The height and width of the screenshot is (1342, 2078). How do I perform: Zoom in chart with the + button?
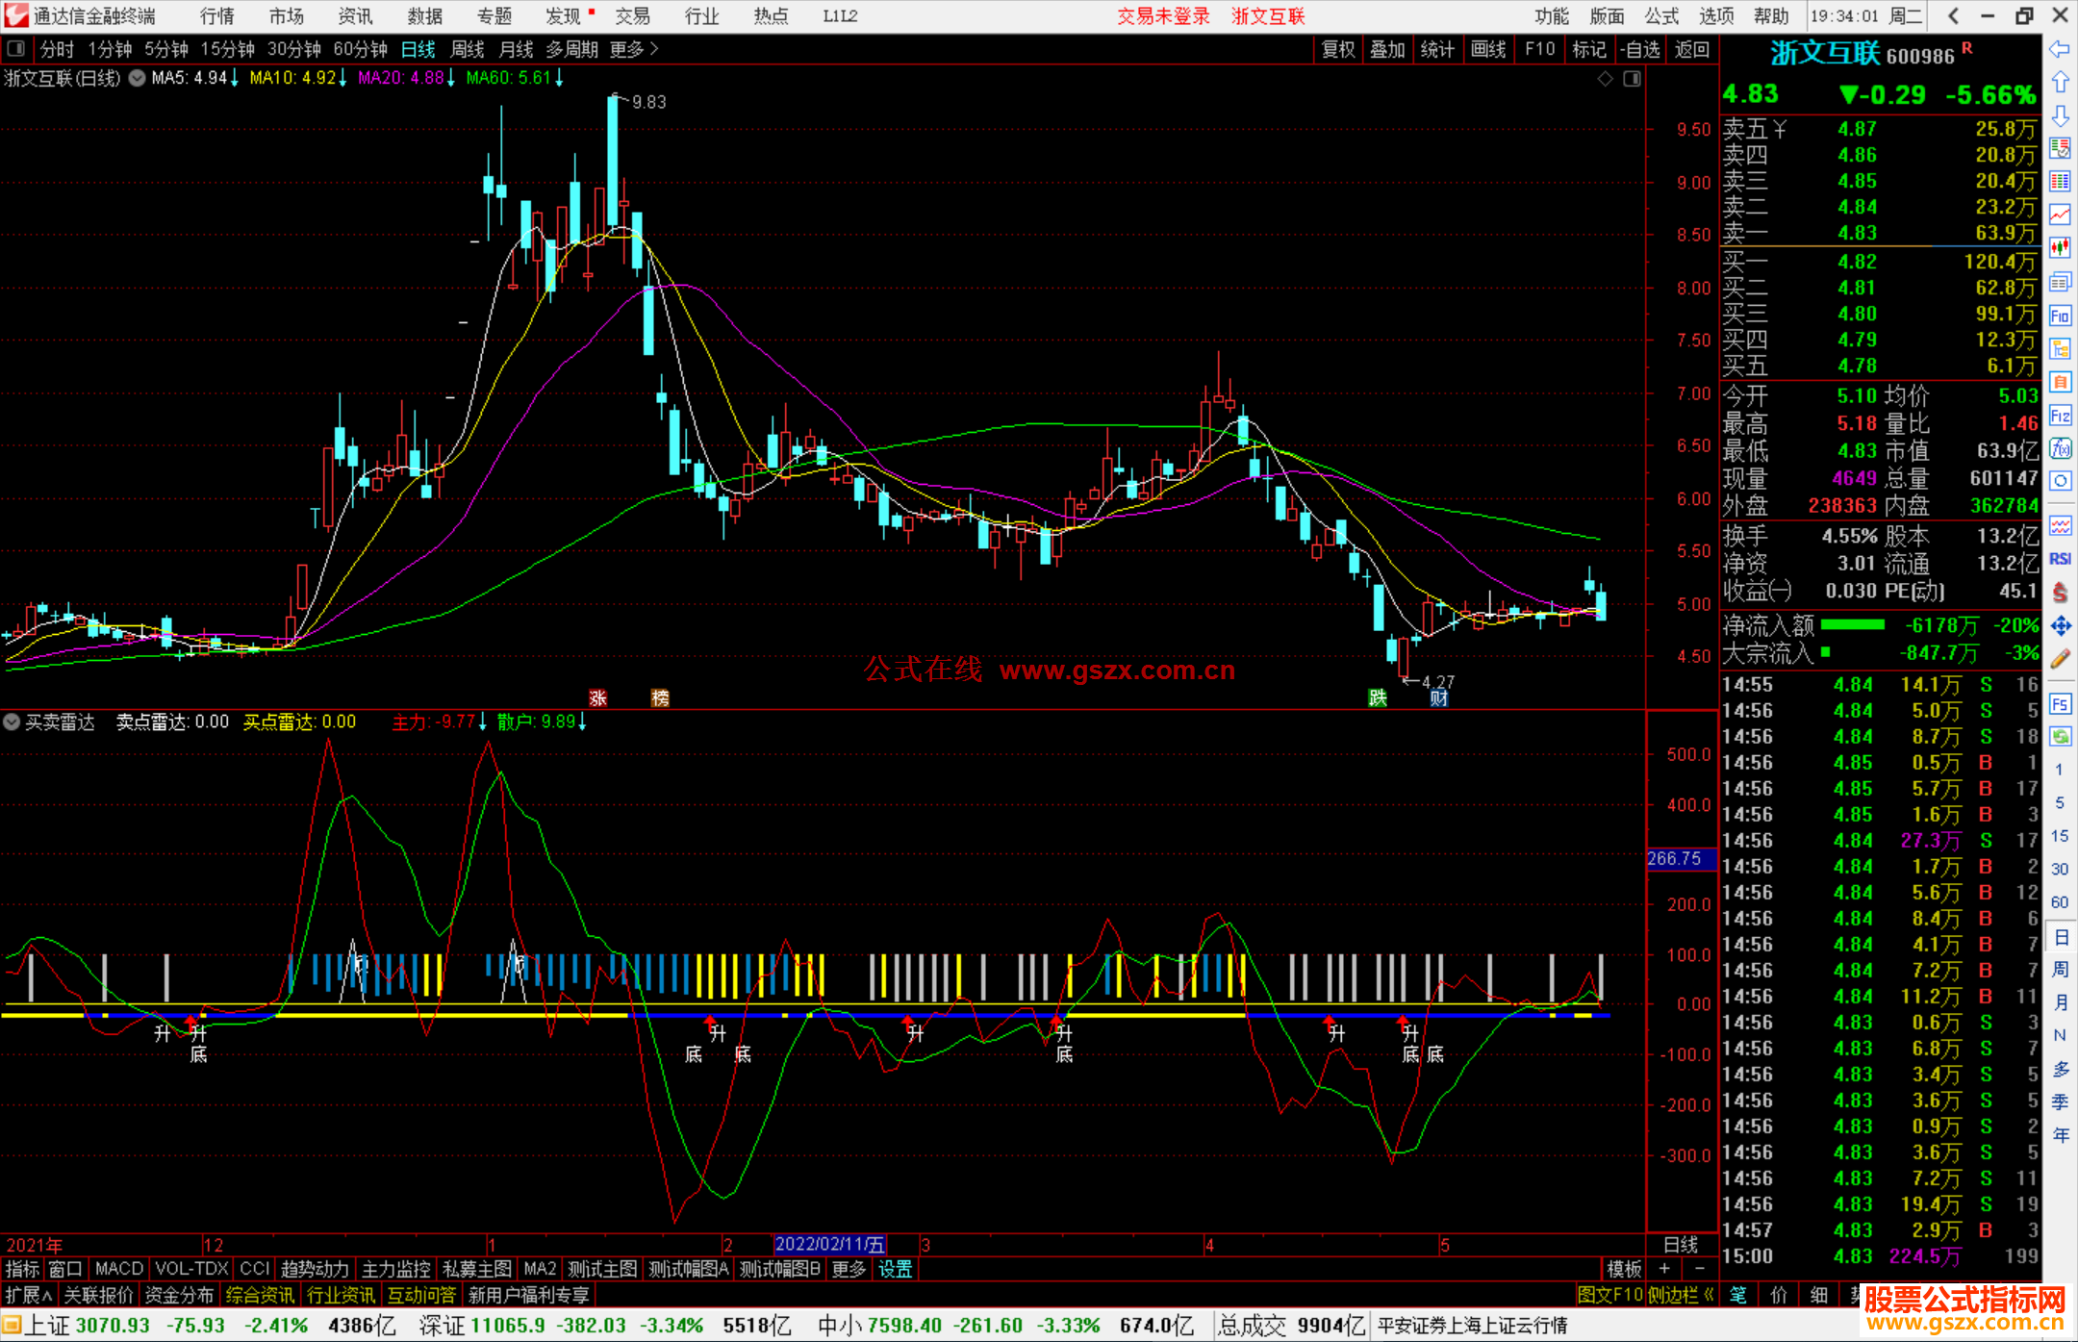tap(1664, 1269)
